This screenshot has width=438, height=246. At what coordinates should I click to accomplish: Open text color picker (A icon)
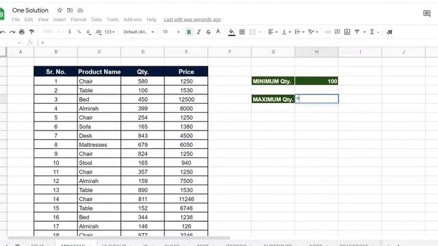click(218, 32)
